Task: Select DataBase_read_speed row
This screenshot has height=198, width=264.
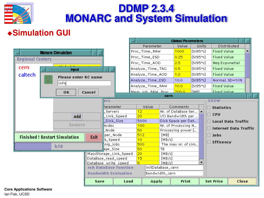Action: click(143, 159)
